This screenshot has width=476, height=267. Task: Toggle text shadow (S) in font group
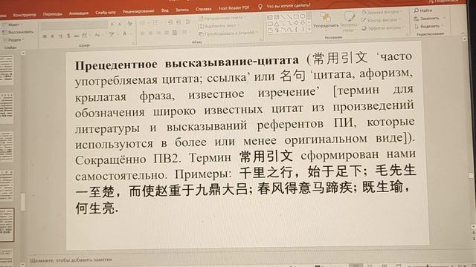[68, 36]
